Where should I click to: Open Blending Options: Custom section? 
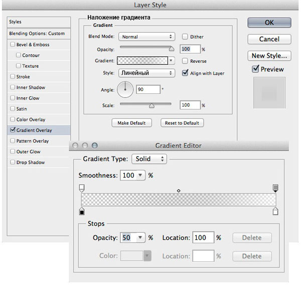(39, 34)
